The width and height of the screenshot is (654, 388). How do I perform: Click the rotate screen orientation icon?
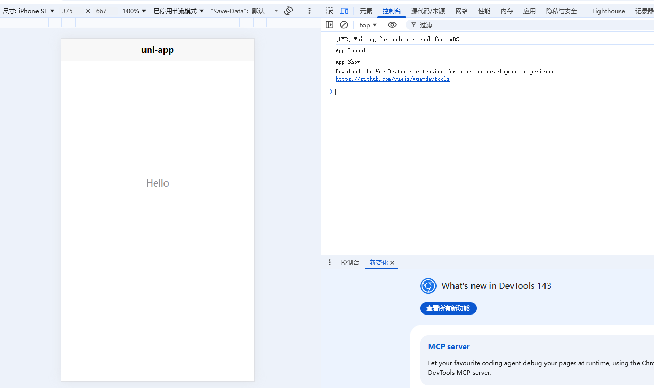pos(288,11)
